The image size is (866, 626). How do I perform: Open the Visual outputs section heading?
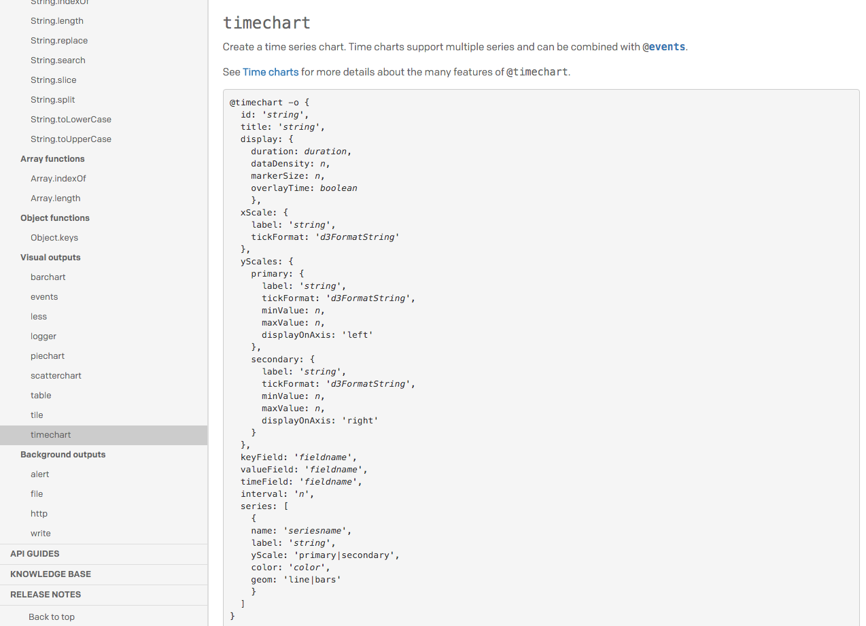(50, 258)
